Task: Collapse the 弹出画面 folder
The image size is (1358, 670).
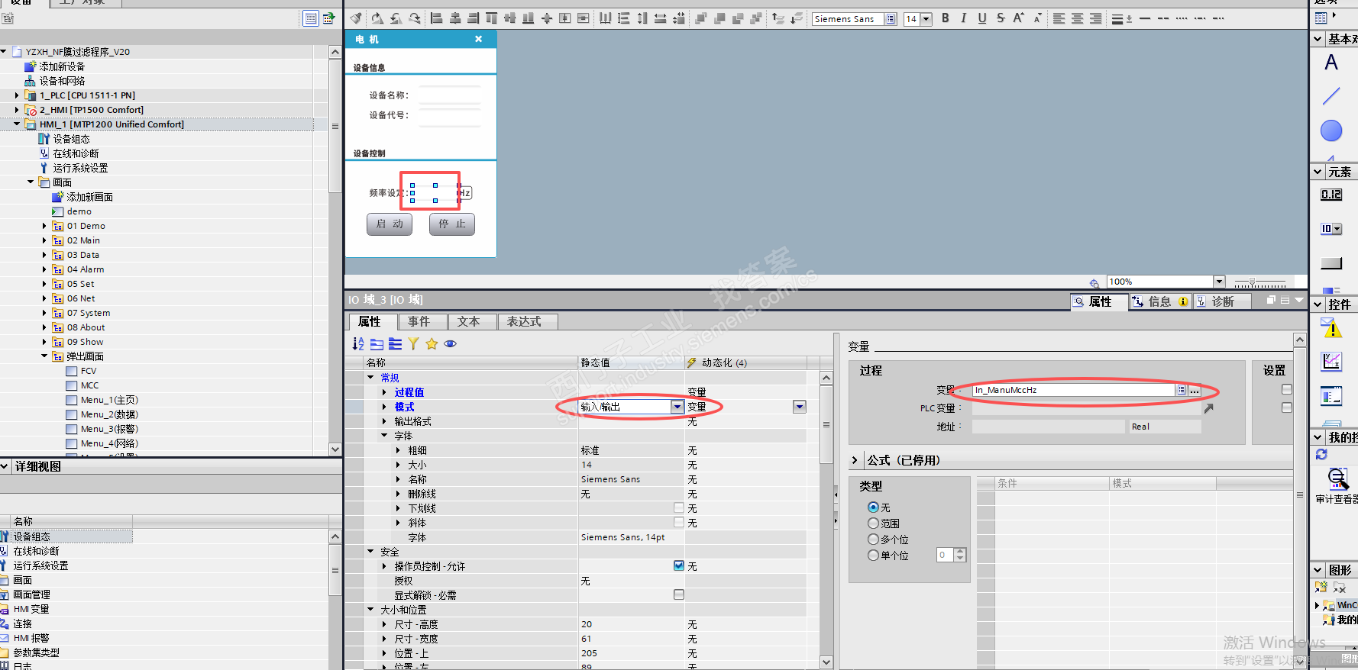Action: [44, 356]
